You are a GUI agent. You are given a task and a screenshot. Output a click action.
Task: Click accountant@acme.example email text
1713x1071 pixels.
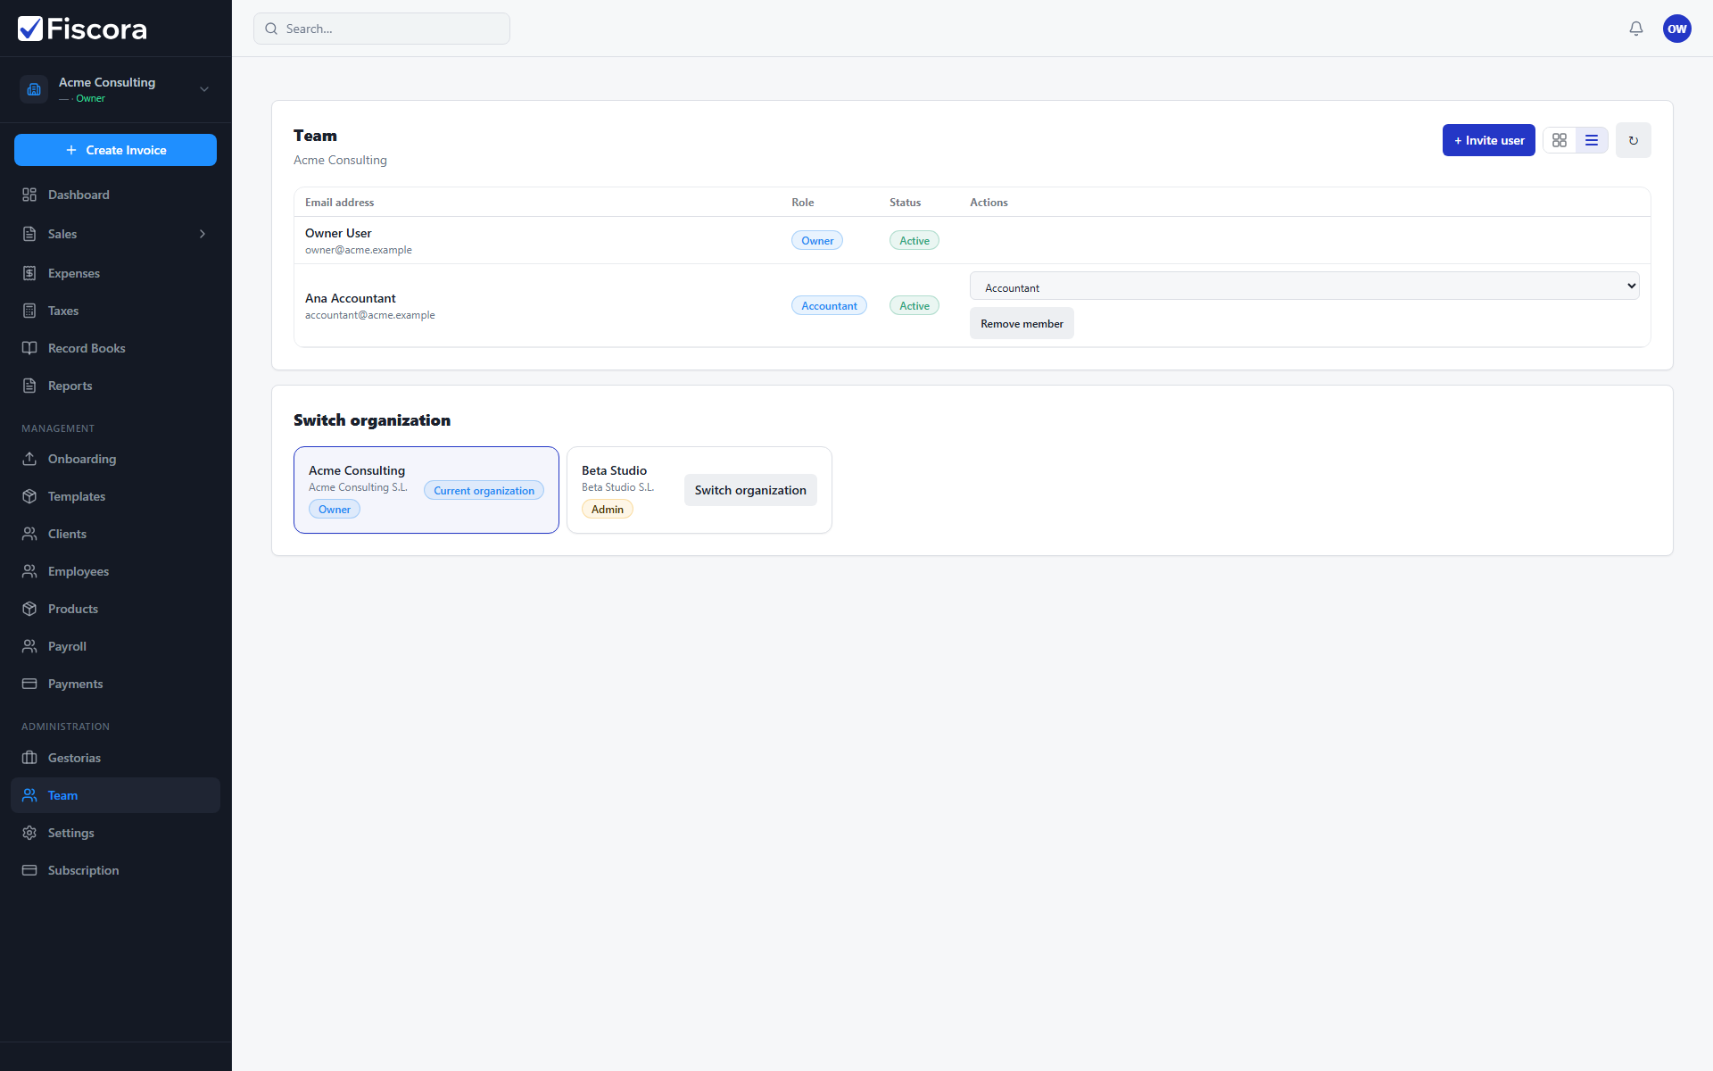click(x=370, y=315)
